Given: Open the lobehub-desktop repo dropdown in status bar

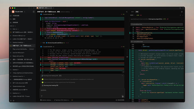Looking at the screenshot, I should pos(52,100).
